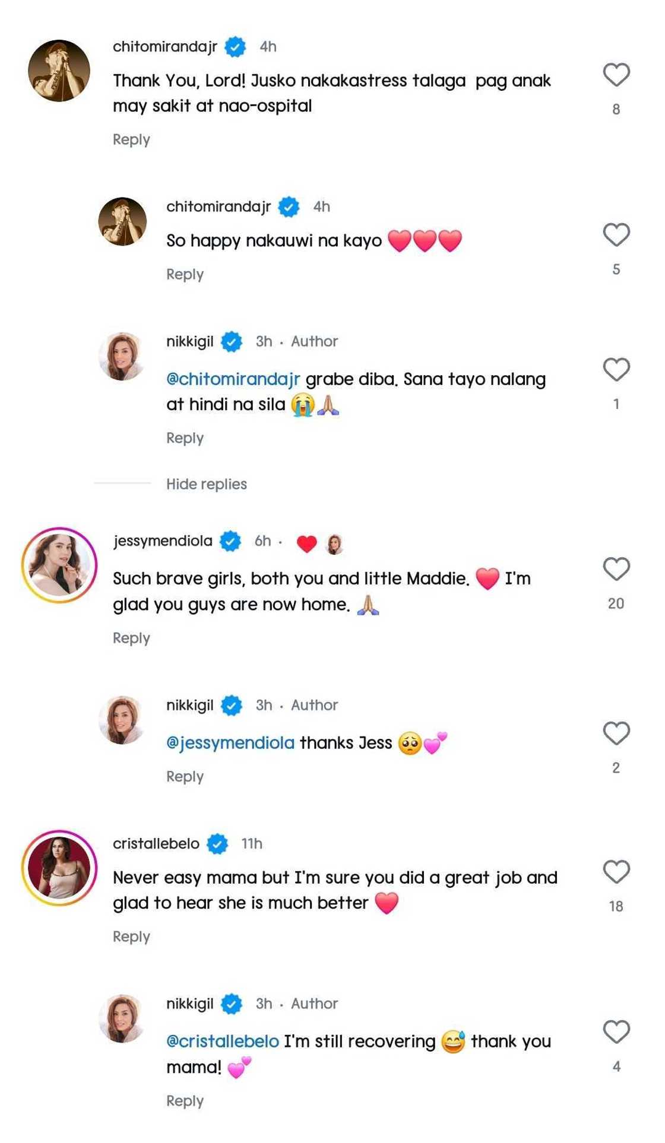
Task: Tap heart on nikkigil's 'grabe diba' reply
Action: [x=616, y=370]
